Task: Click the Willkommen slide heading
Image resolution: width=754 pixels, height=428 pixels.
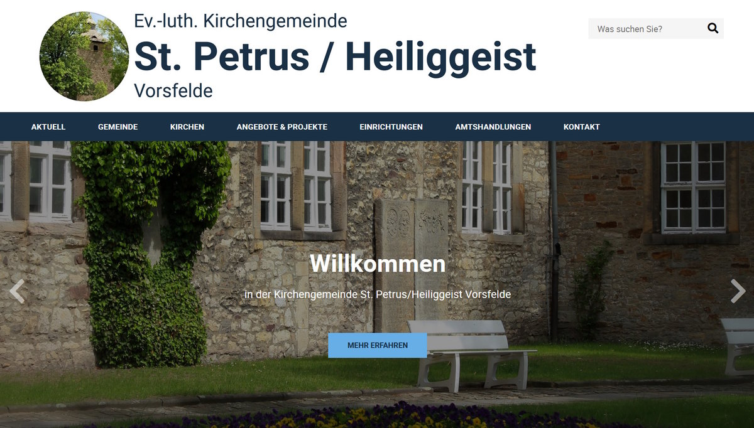Action: pyautogui.click(x=378, y=264)
